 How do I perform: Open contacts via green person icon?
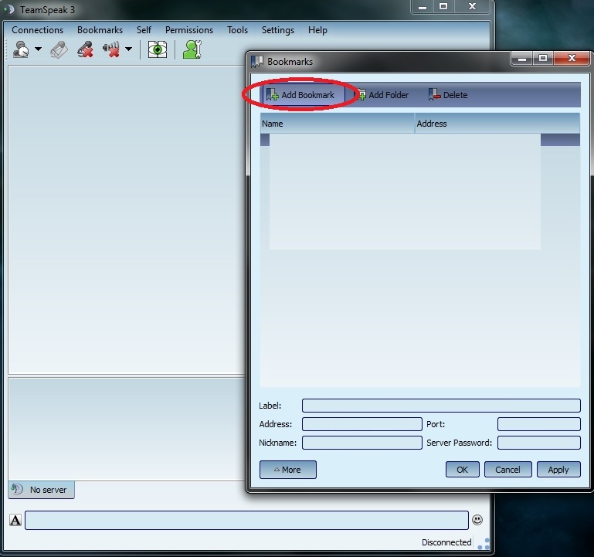coord(192,49)
